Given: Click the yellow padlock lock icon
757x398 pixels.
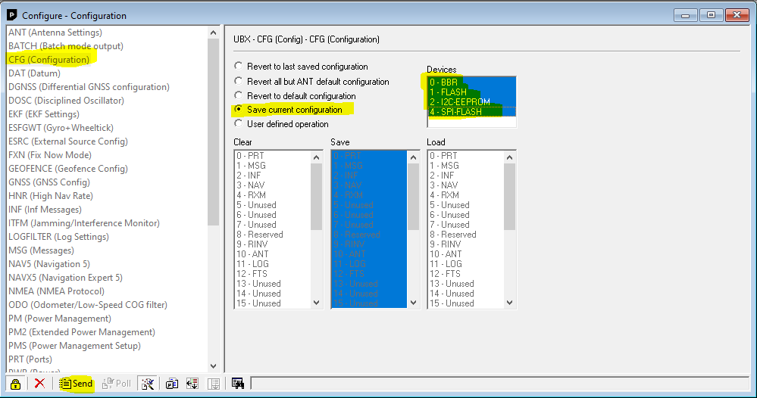Looking at the screenshot, I should pos(15,384).
